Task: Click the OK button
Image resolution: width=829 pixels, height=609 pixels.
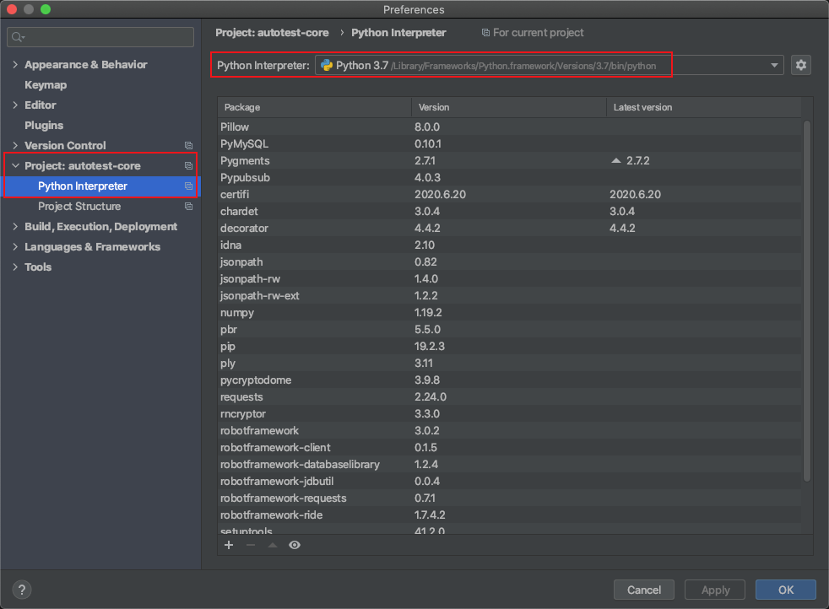Action: click(x=786, y=590)
